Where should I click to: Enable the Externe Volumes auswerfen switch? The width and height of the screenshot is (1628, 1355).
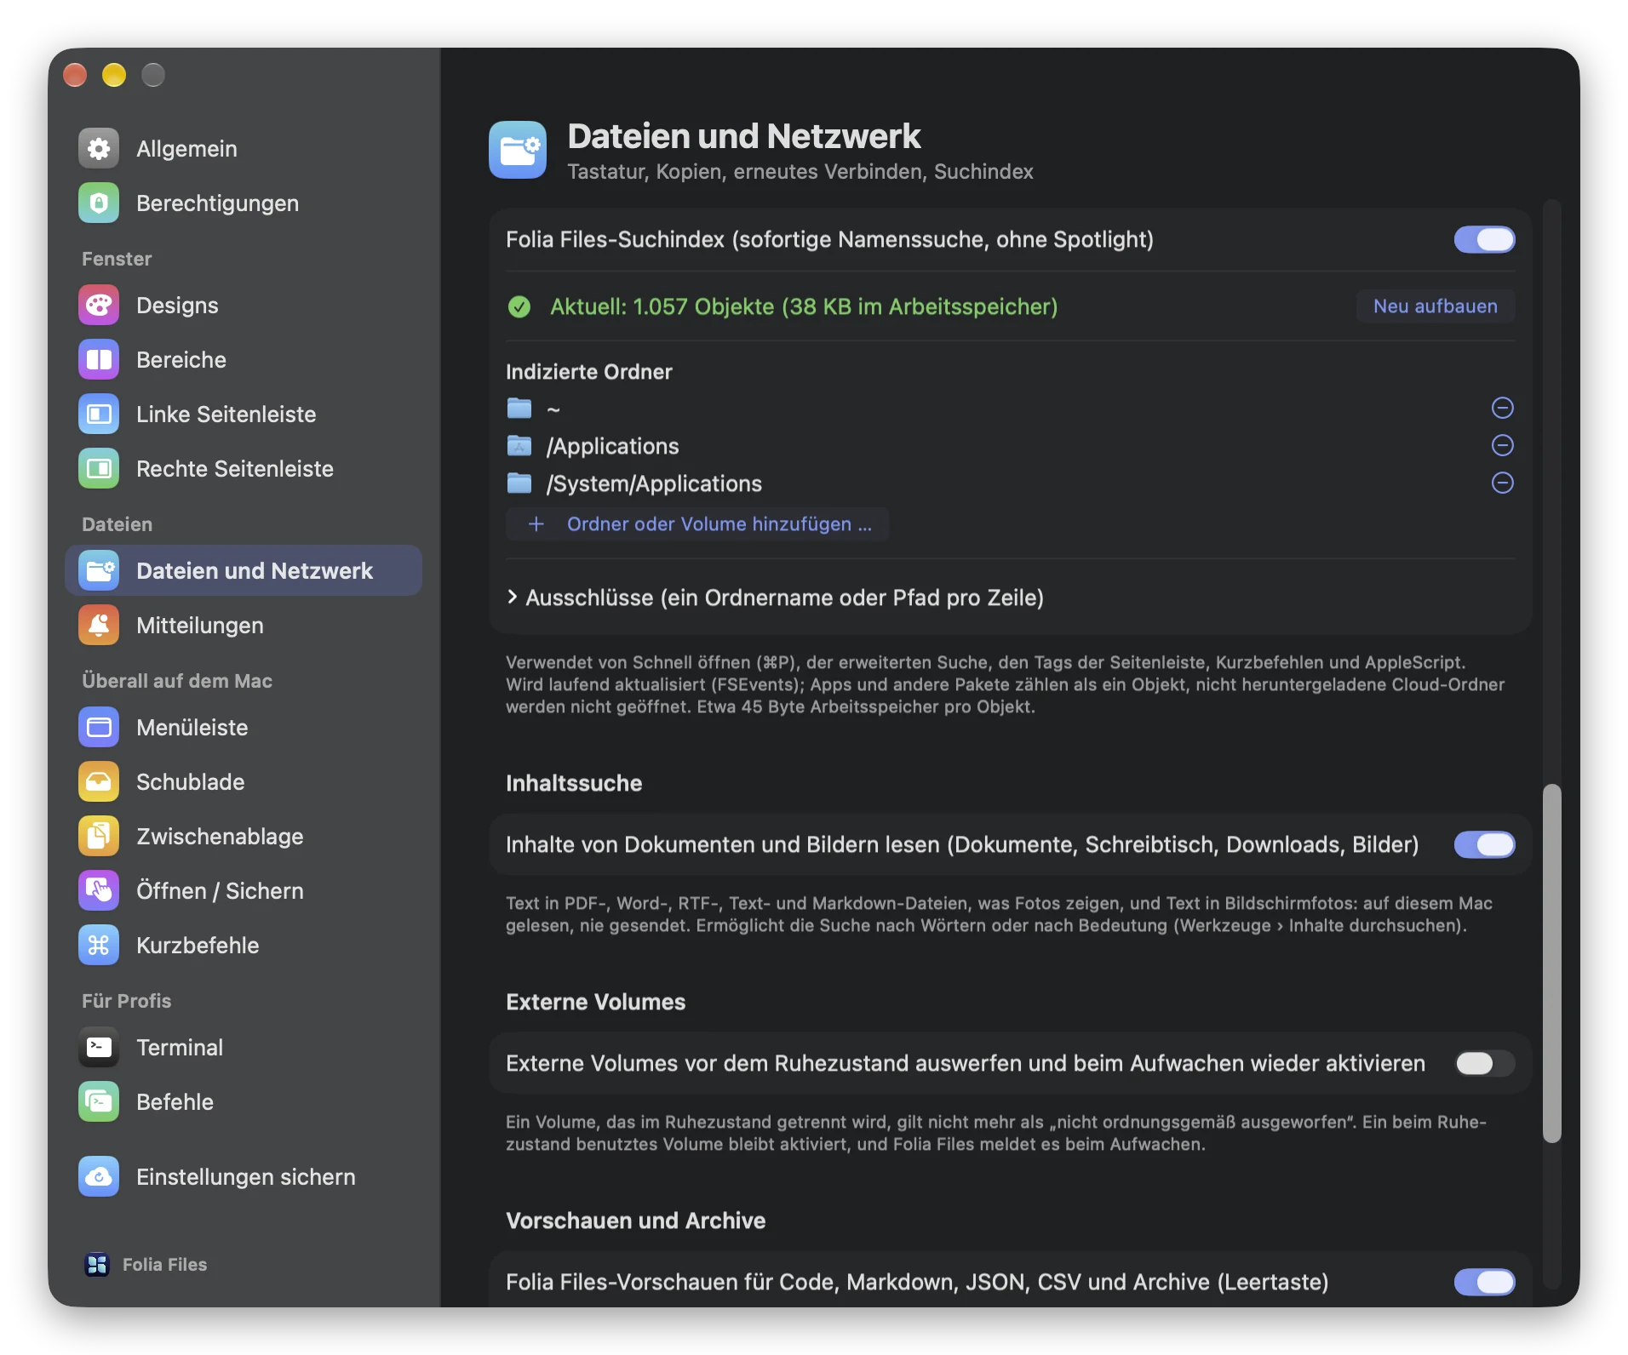(1484, 1063)
